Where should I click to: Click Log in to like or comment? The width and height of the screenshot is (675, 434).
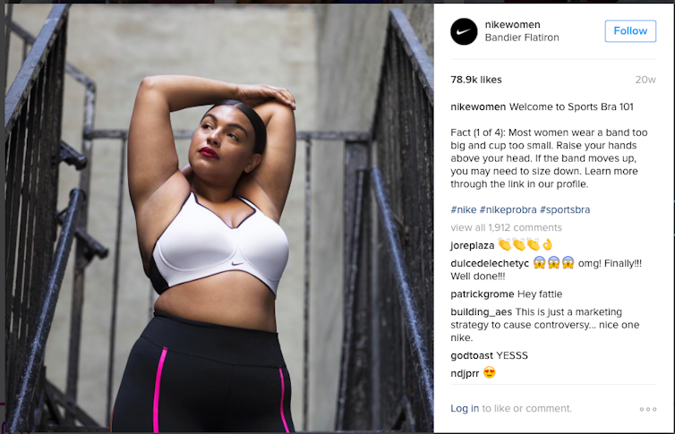click(x=465, y=408)
